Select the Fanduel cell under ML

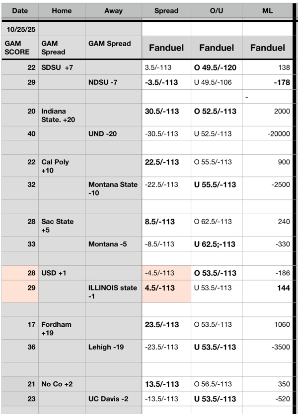pyautogui.click(x=268, y=48)
